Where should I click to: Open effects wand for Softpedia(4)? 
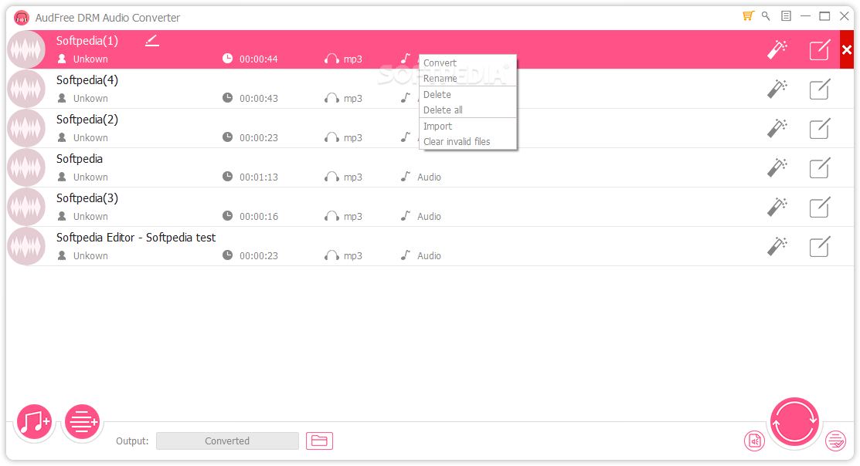pyautogui.click(x=777, y=89)
